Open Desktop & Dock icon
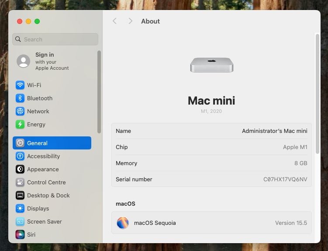This screenshot has width=328, height=251. 20,195
